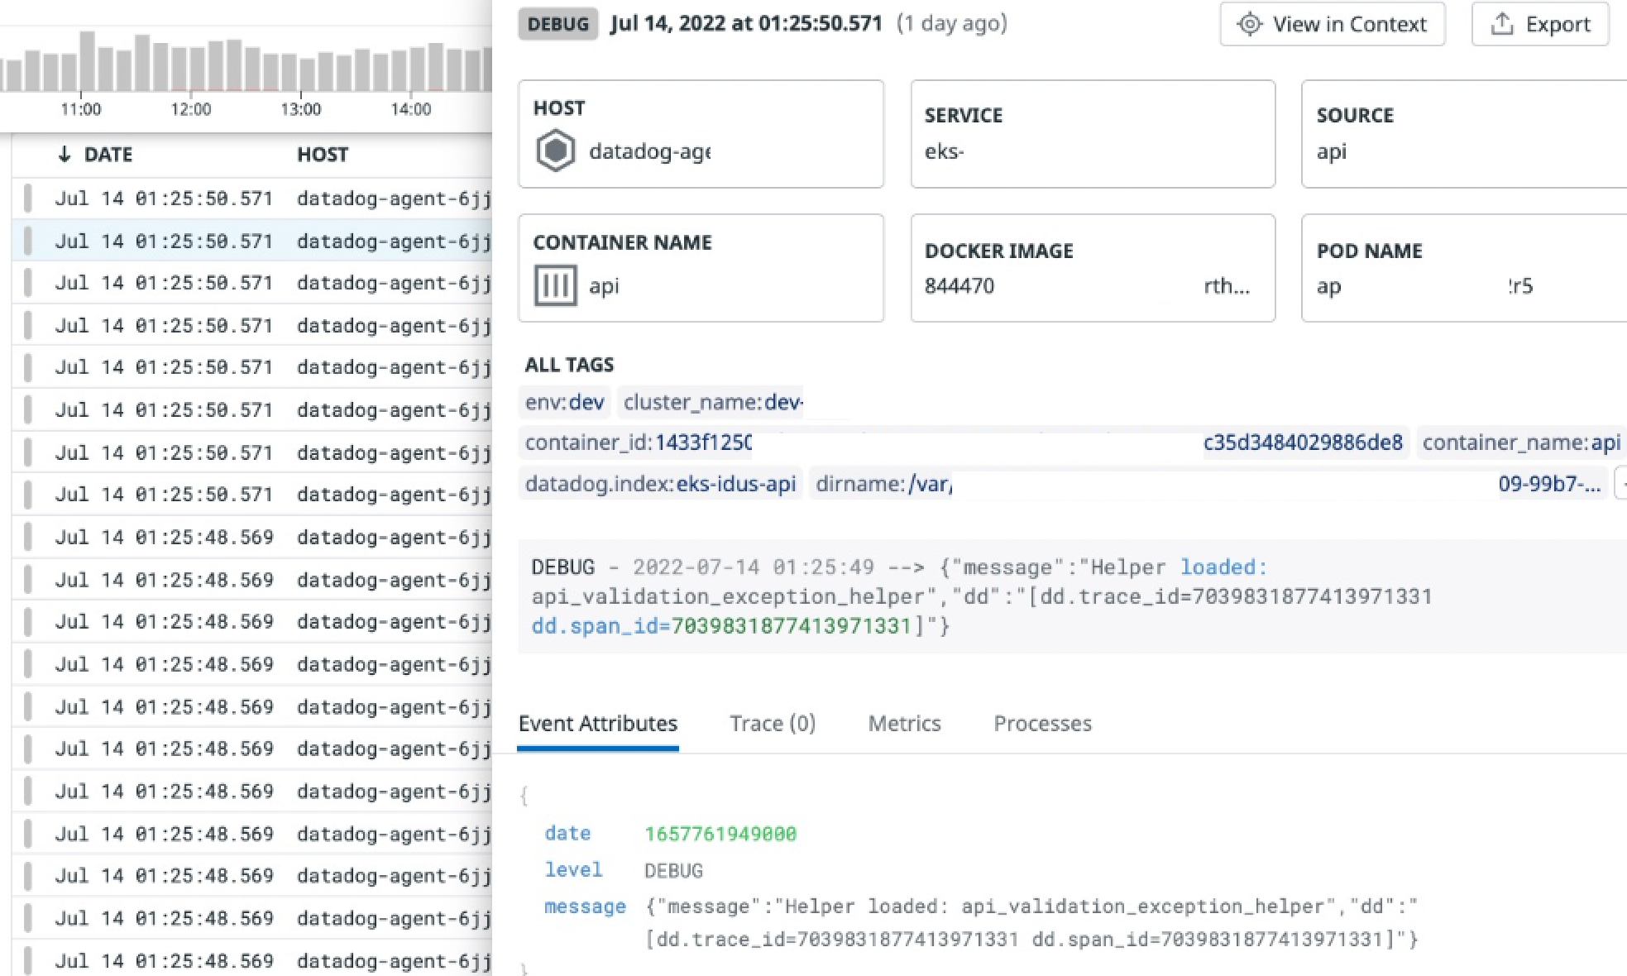Image resolution: width=1627 pixels, height=976 pixels.
Task: Click the DATE column sort arrow
Action: click(x=65, y=155)
